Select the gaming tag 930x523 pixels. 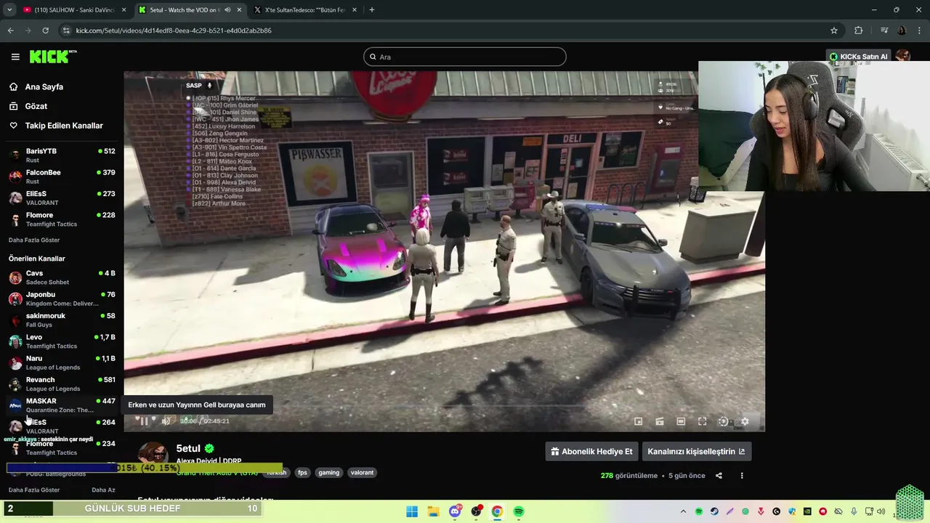point(328,472)
